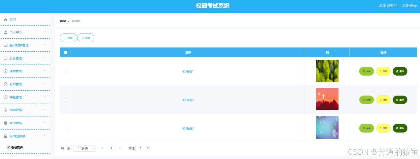Click the red mountain thumbnail of 轮播图2
The height and width of the screenshot is (159, 420).
tap(328, 99)
